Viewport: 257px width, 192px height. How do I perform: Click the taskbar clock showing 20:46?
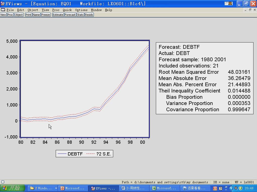pos(249,188)
